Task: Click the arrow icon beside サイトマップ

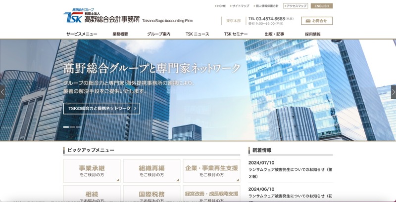Action: (x=231, y=6)
